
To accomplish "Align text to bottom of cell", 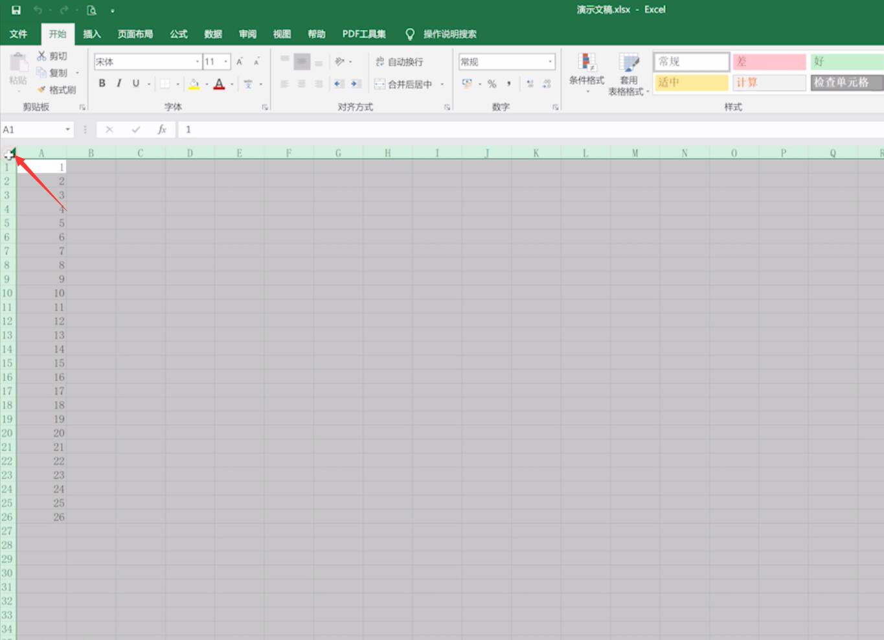I will tap(318, 62).
